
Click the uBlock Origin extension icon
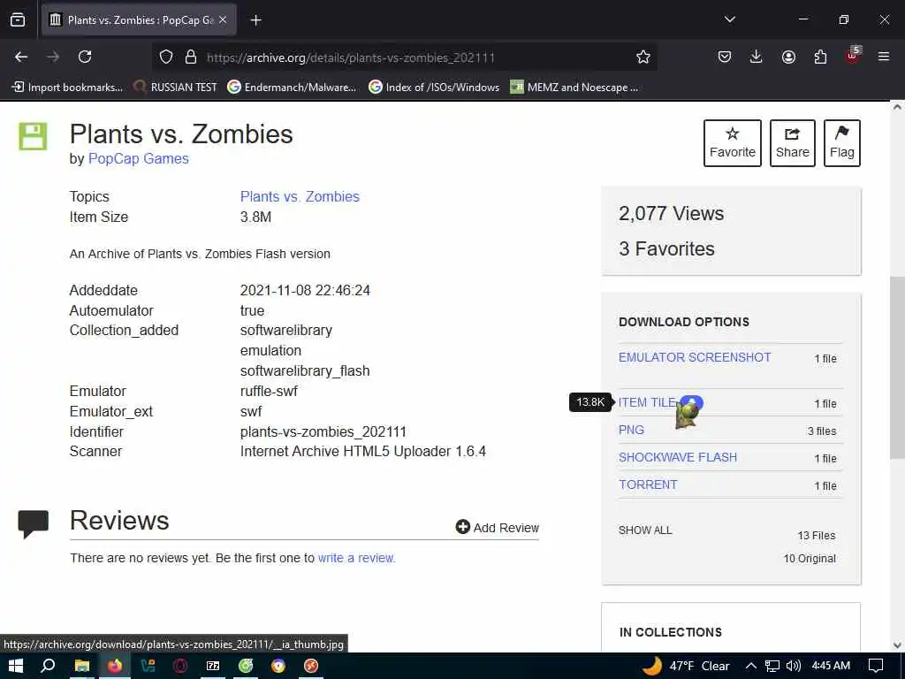(x=852, y=56)
